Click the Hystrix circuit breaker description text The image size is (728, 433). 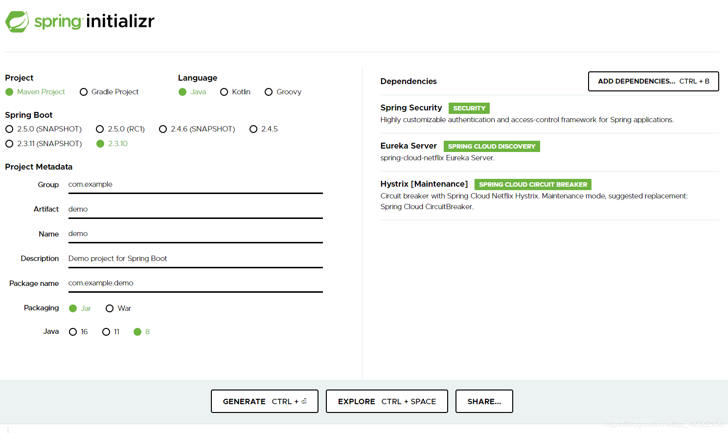click(x=534, y=201)
